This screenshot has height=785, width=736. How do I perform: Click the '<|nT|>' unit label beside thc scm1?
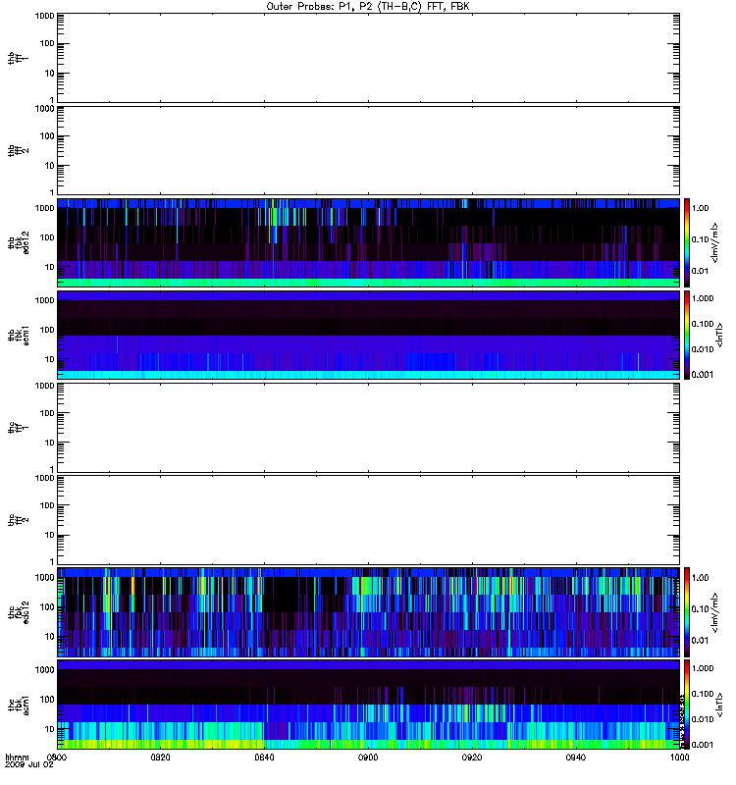[x=720, y=705]
